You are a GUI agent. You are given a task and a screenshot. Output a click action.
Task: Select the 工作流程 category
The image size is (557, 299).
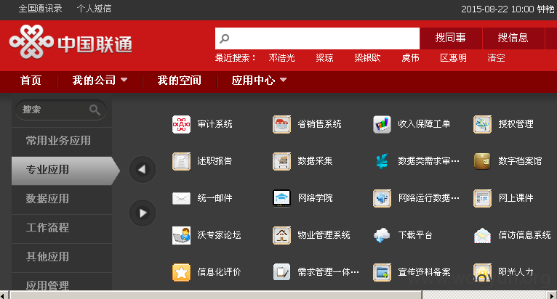pos(62,228)
